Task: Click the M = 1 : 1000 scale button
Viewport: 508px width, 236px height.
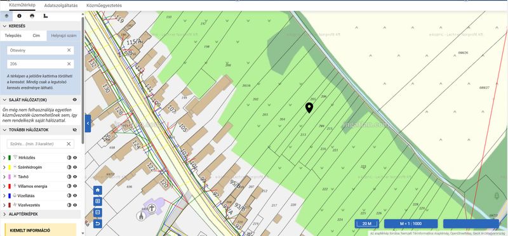Action: [411, 224]
